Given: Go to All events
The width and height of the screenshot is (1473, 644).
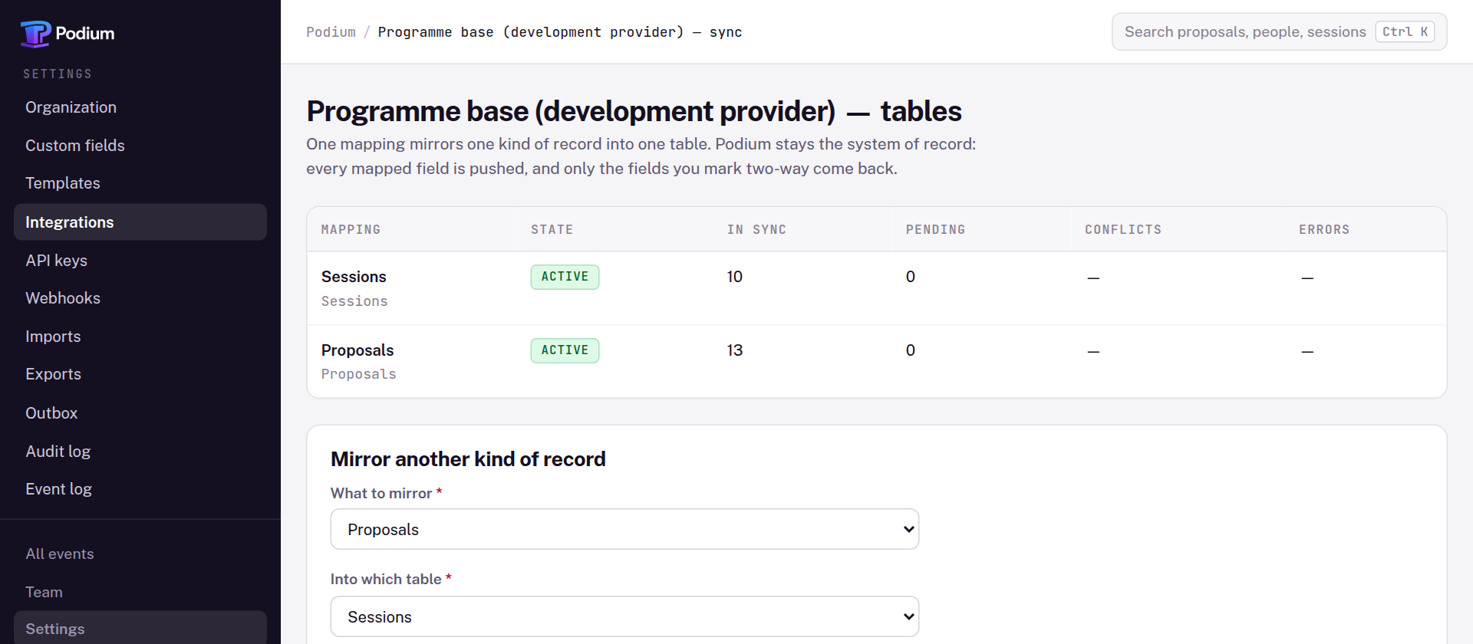Looking at the screenshot, I should pos(140,554).
